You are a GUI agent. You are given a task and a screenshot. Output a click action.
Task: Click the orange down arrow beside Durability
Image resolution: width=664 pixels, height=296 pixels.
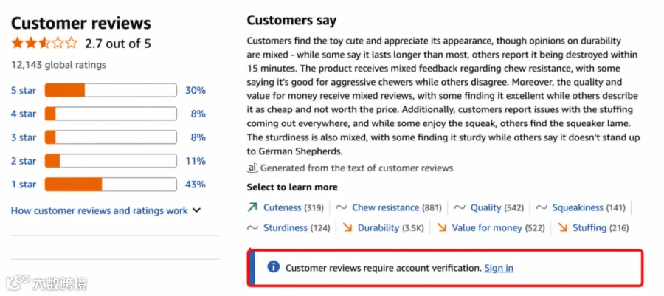click(347, 228)
